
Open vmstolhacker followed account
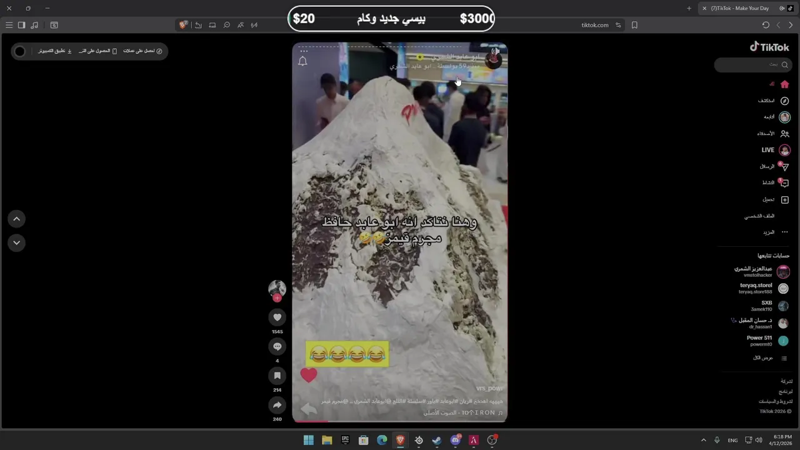pos(761,271)
